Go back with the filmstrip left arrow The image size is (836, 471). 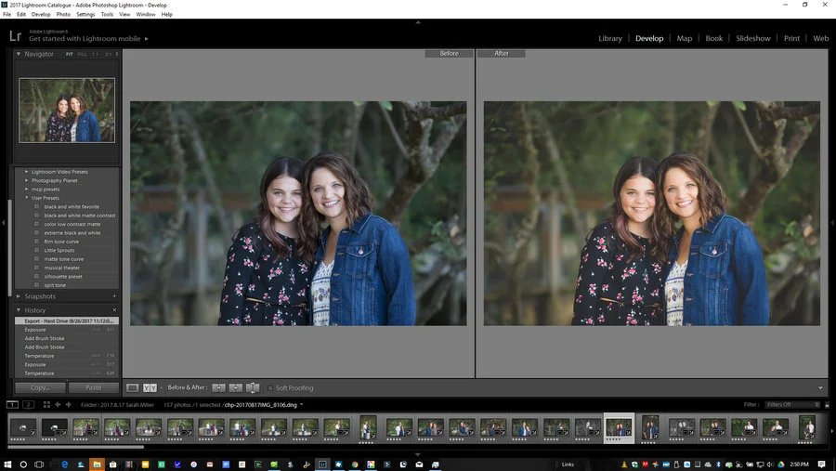point(59,405)
